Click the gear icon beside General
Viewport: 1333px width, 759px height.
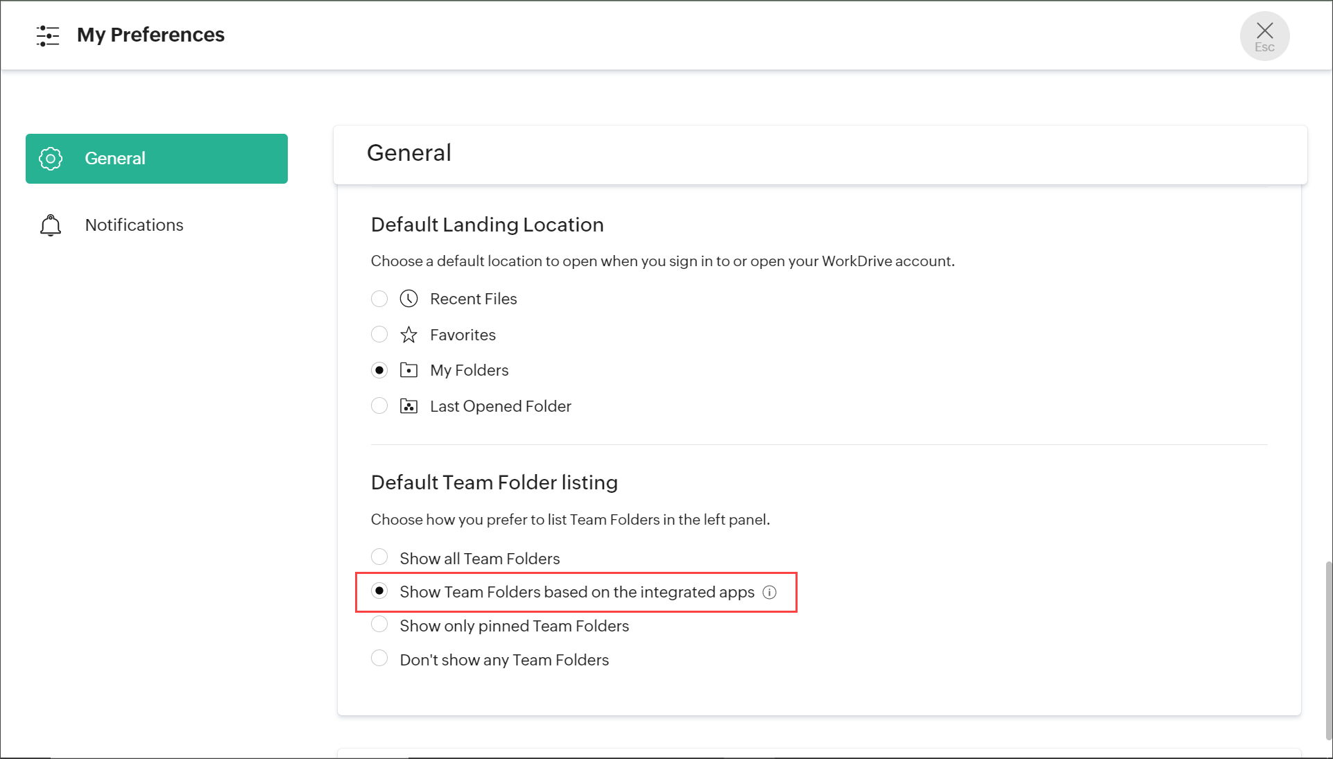pos(51,159)
